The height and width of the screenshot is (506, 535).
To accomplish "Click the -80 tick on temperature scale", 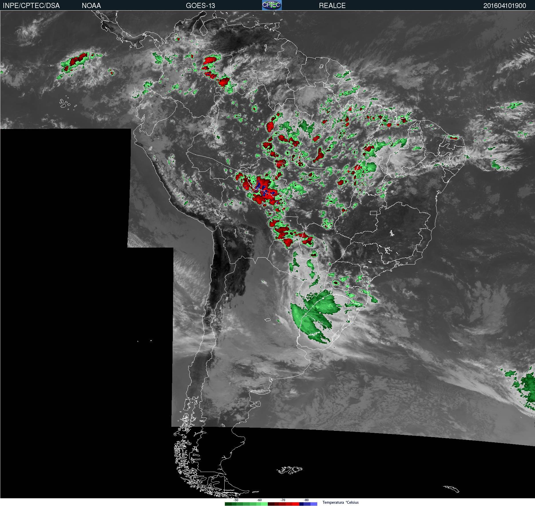I will (306, 500).
